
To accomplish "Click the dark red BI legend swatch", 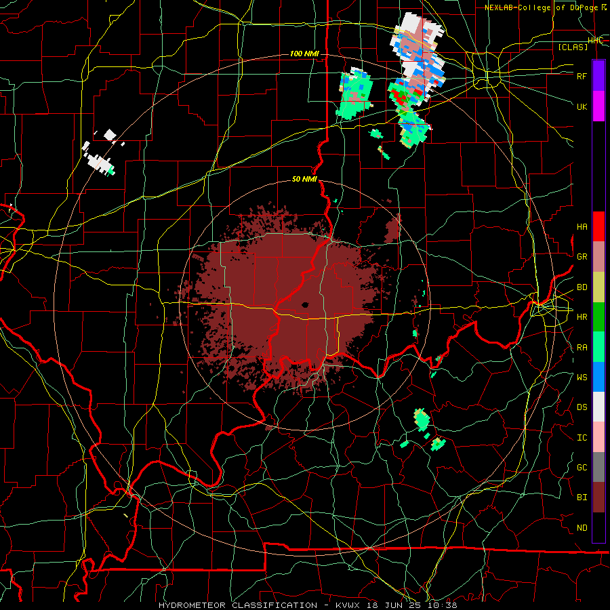I will pyautogui.click(x=598, y=497).
